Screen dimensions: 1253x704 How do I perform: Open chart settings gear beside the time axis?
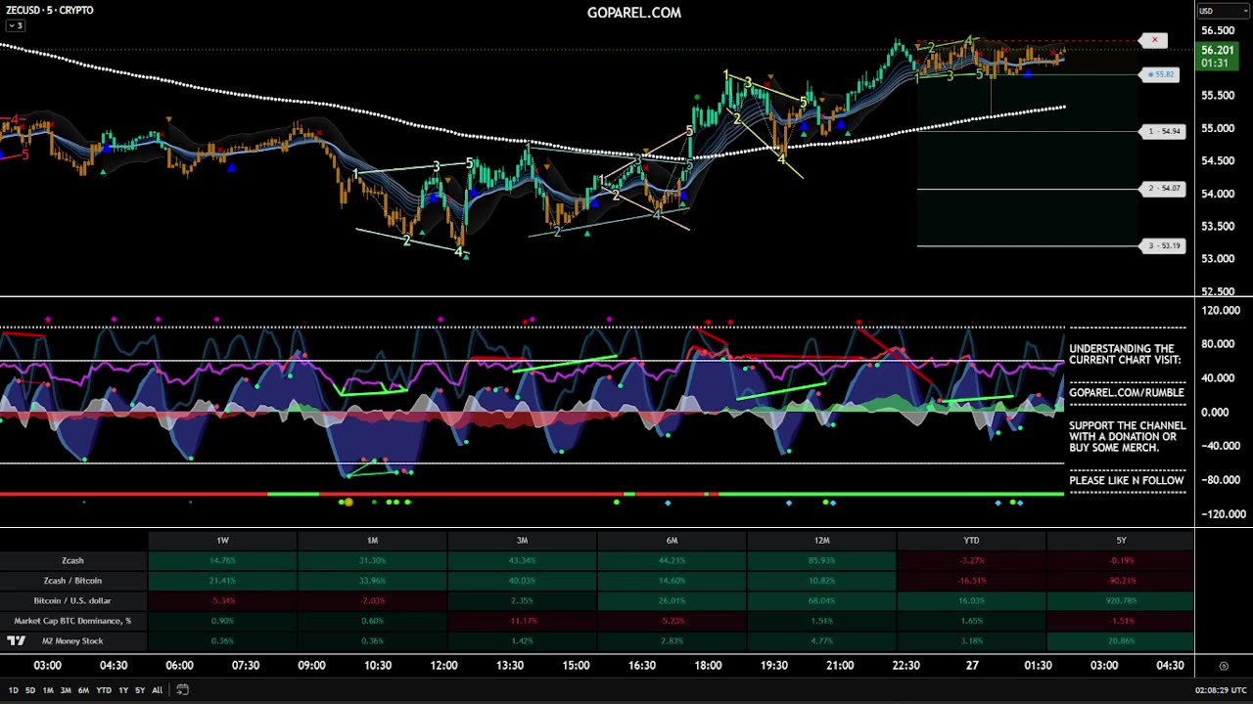coord(1223,666)
